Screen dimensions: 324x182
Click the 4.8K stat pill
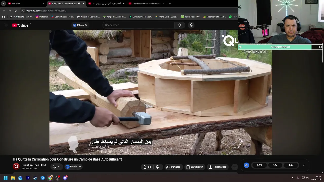coord(291,165)
